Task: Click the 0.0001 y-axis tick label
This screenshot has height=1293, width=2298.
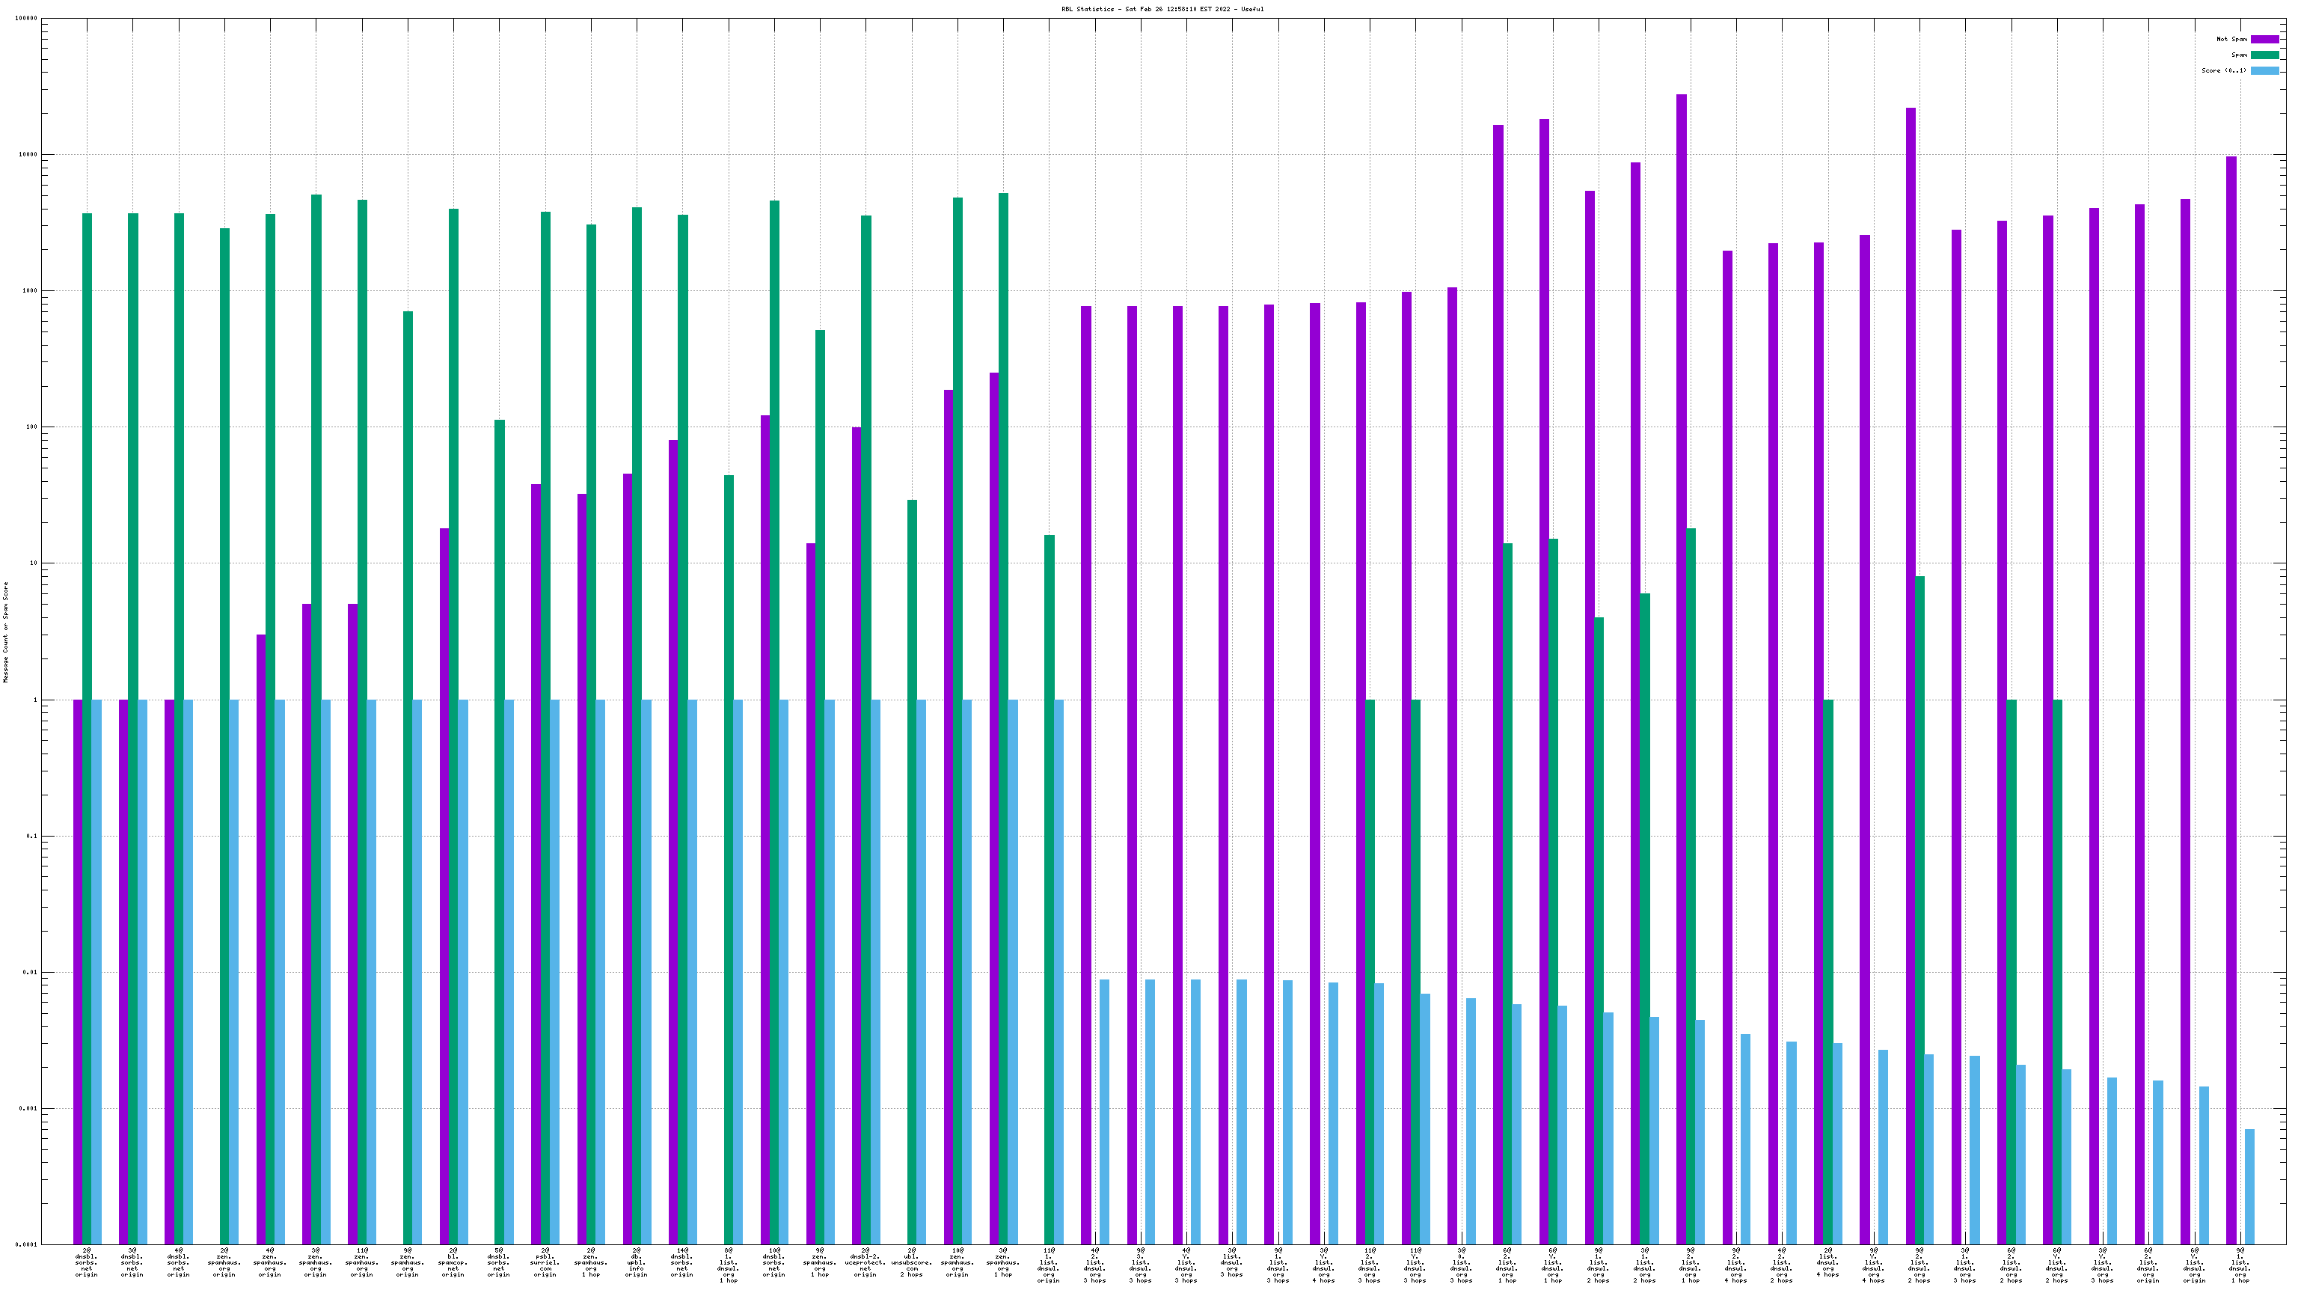Action: 27,1245
